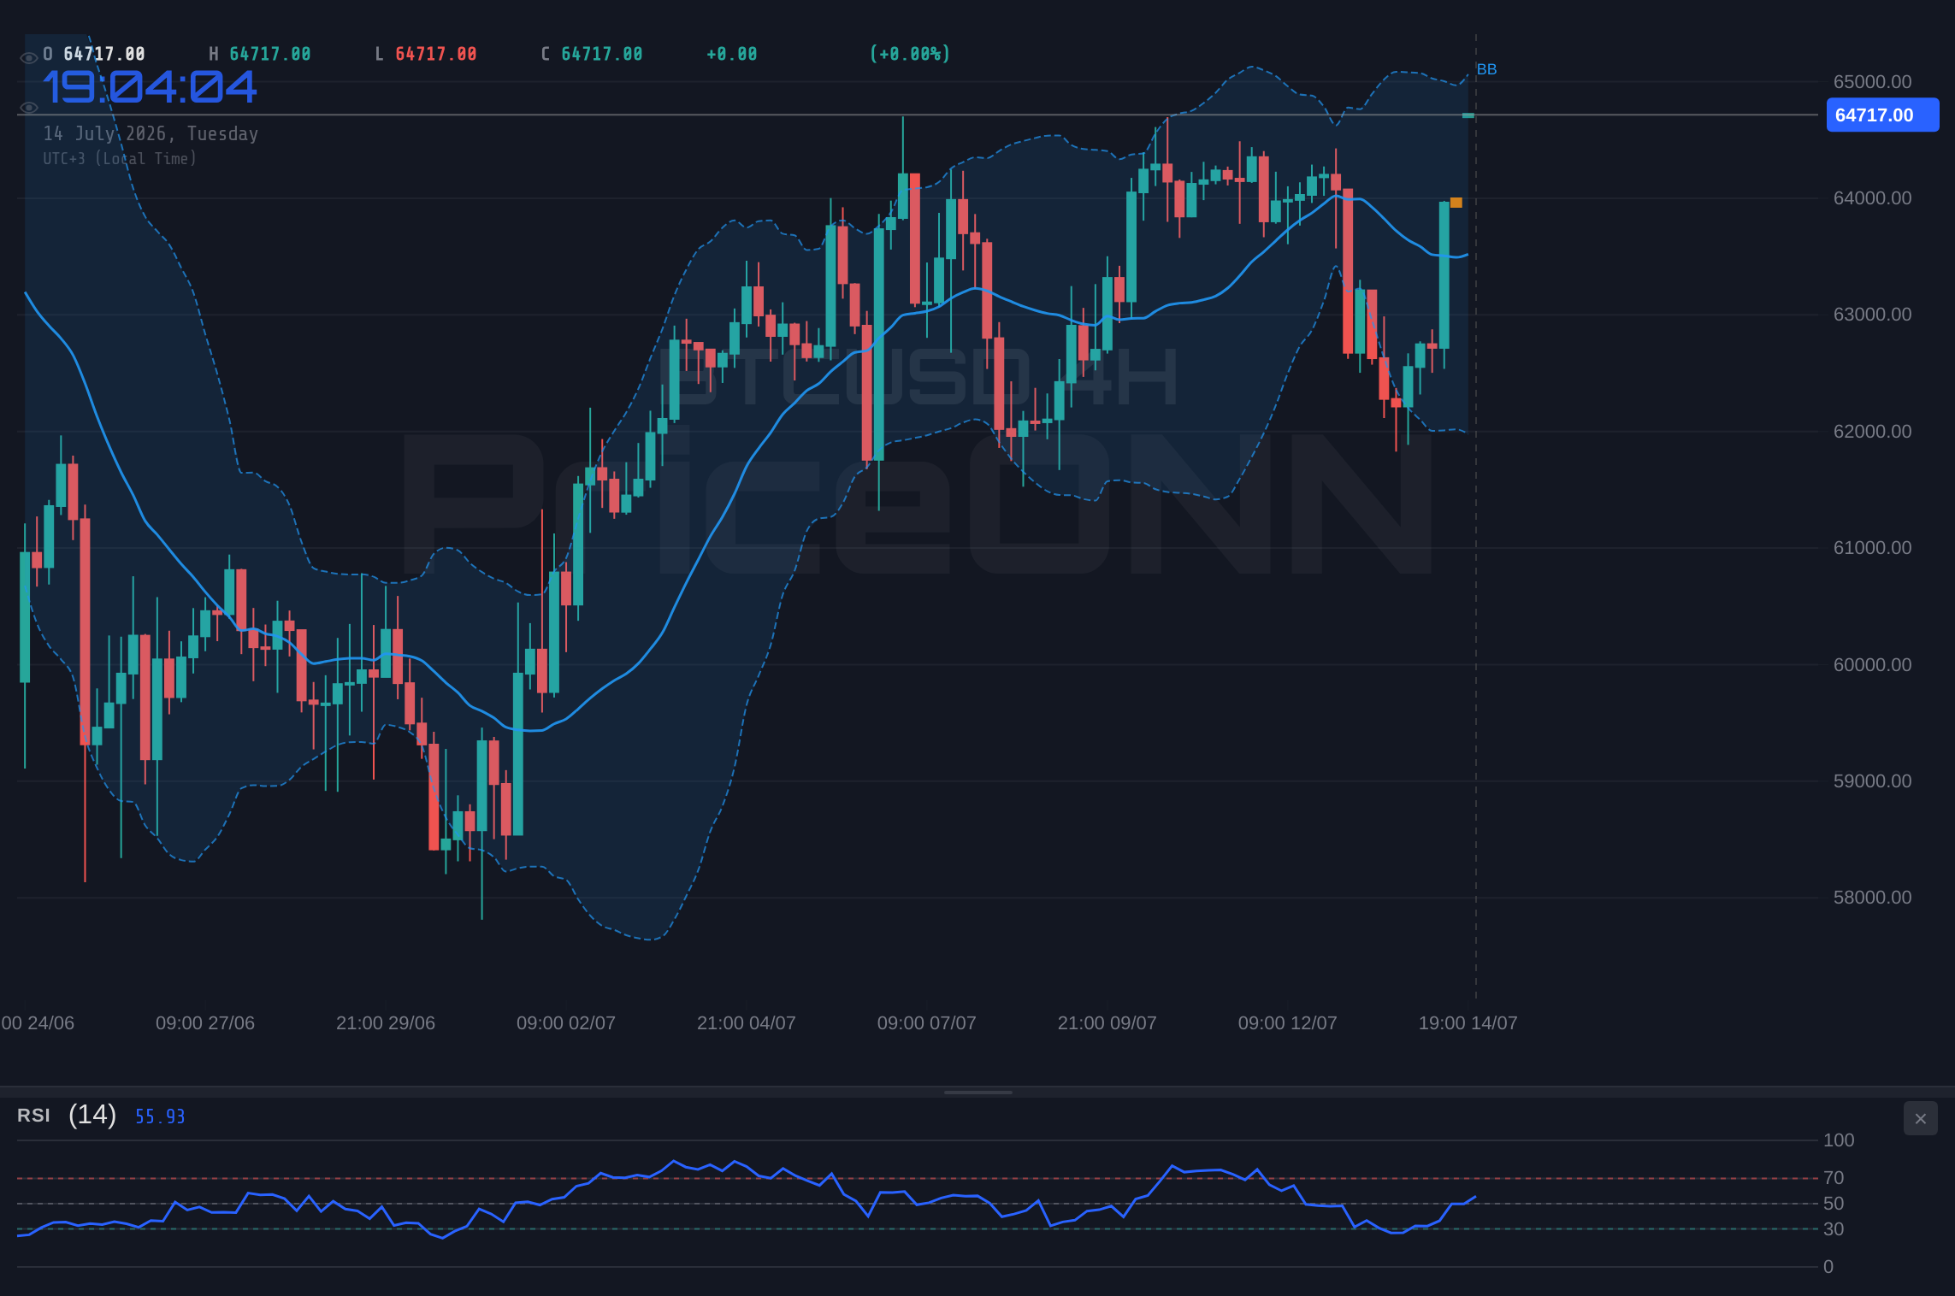This screenshot has height=1296, width=1955.
Task: Click the teal marker on current price line
Action: point(1468,115)
